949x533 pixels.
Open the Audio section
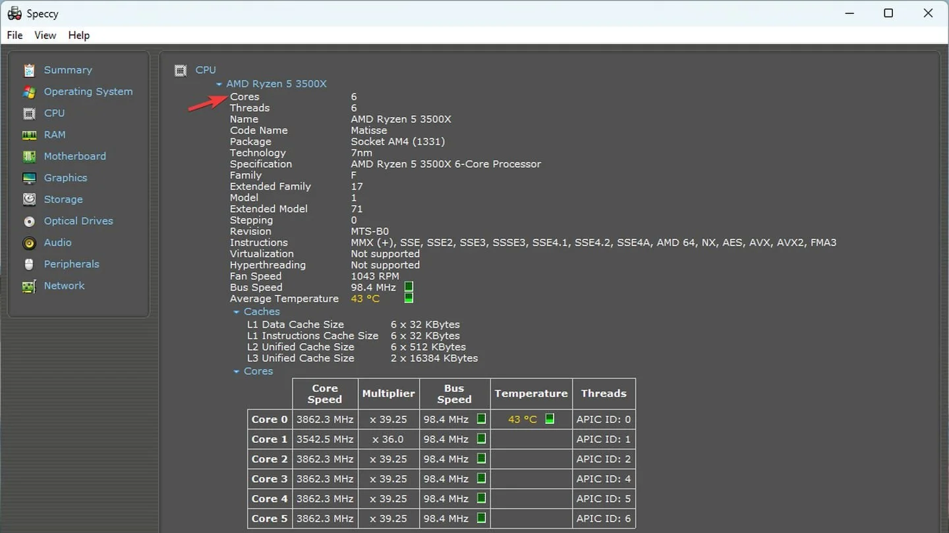57,242
